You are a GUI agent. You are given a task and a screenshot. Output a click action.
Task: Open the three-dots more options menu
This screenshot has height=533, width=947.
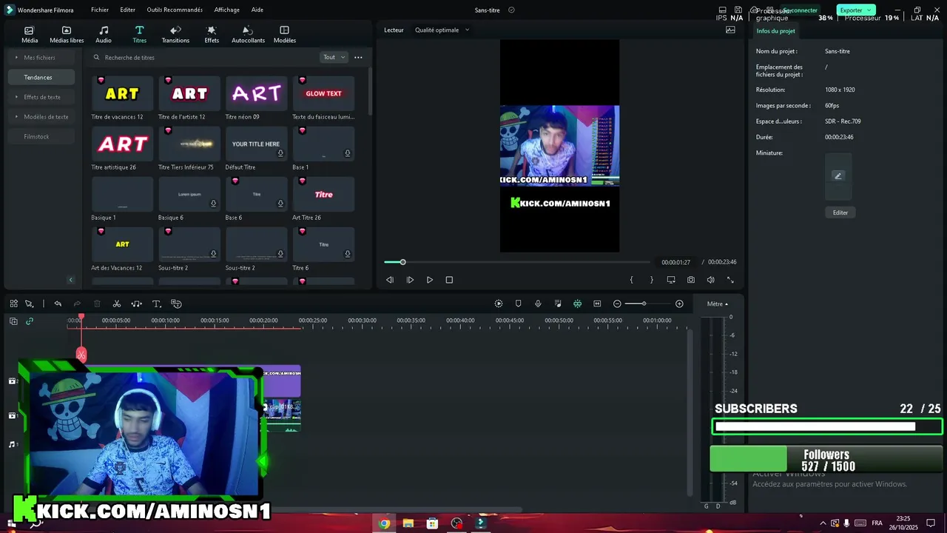tap(358, 57)
